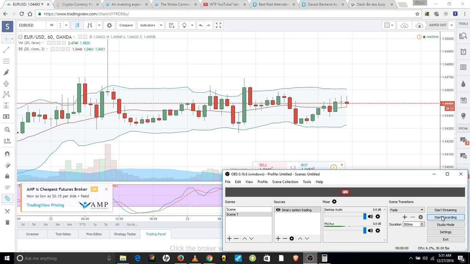470x264 pixels.
Task: Select the brush drawing tool
Action: pyautogui.click(x=6, y=73)
